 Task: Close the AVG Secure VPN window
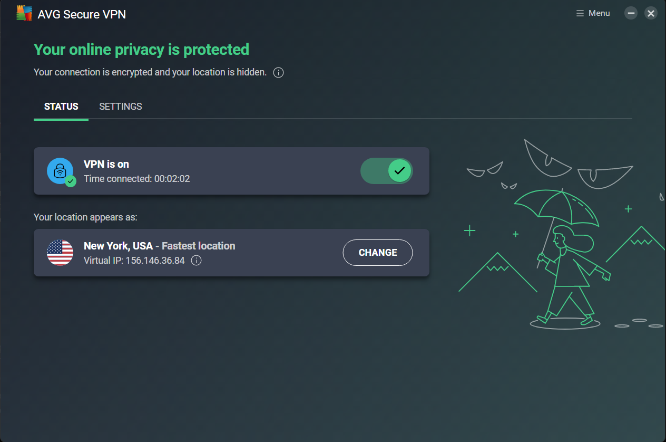tap(651, 13)
